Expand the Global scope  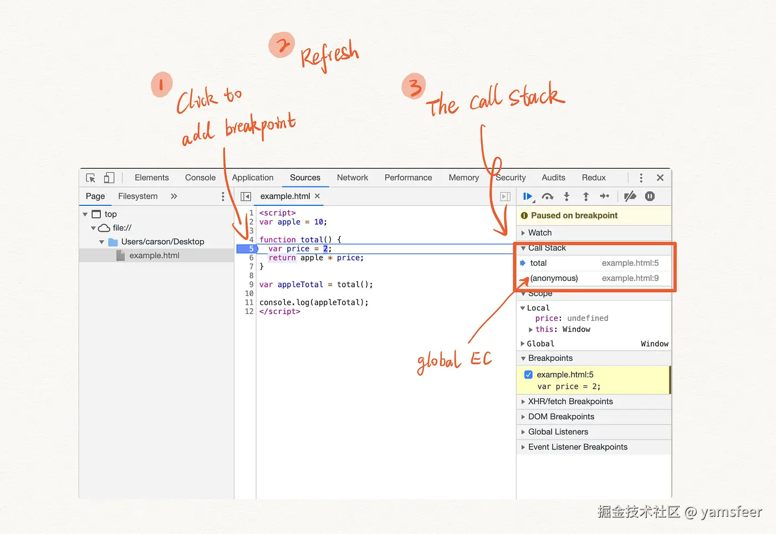tap(523, 344)
